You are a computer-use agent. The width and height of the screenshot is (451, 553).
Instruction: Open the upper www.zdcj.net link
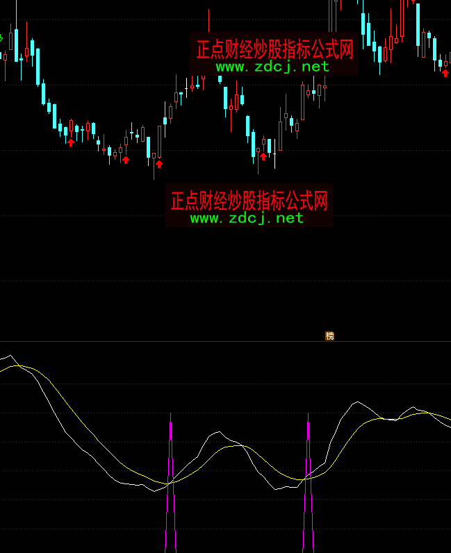[272, 67]
